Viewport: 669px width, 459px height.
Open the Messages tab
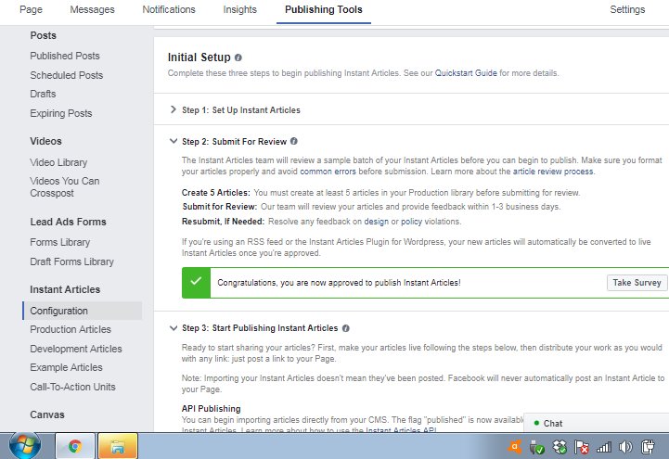click(x=92, y=9)
